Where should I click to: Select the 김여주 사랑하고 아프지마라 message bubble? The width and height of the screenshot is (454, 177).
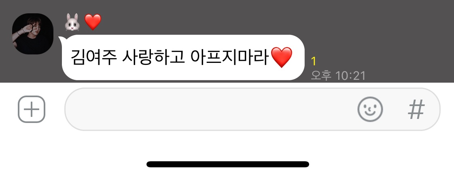[x=183, y=57]
